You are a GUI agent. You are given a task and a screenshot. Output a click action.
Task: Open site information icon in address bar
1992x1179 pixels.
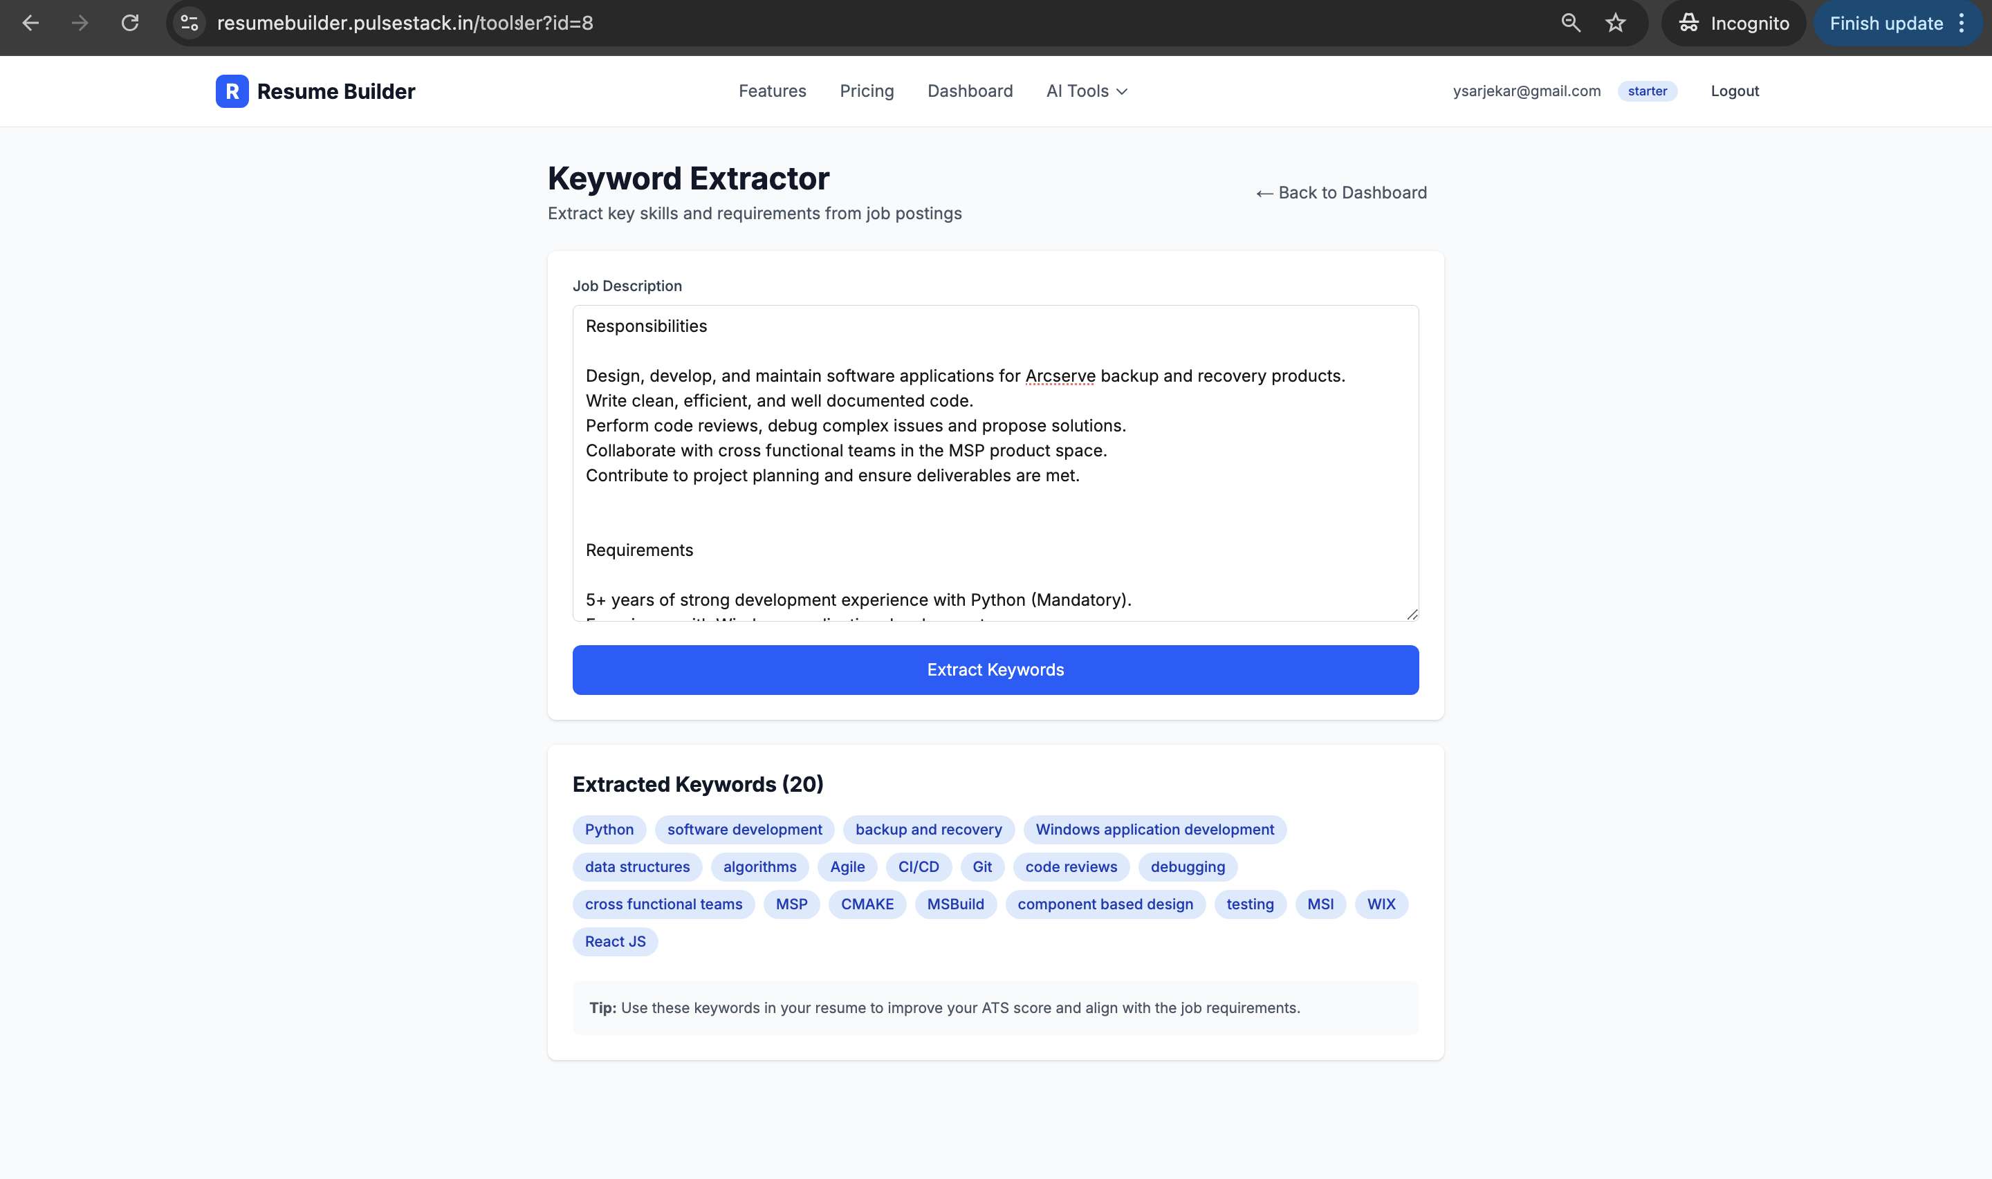[189, 23]
